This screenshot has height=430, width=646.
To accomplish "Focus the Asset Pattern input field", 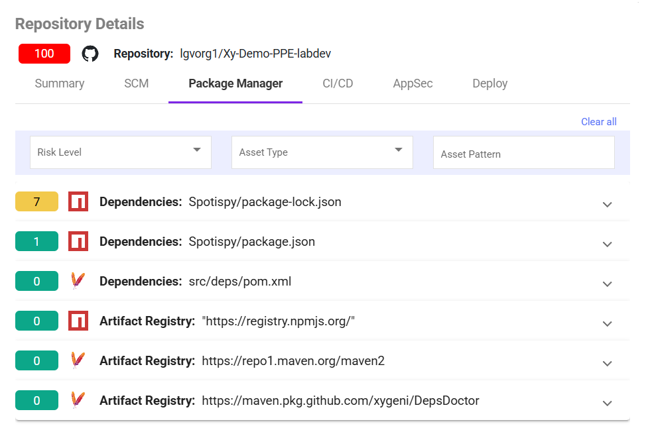I will pyautogui.click(x=524, y=154).
